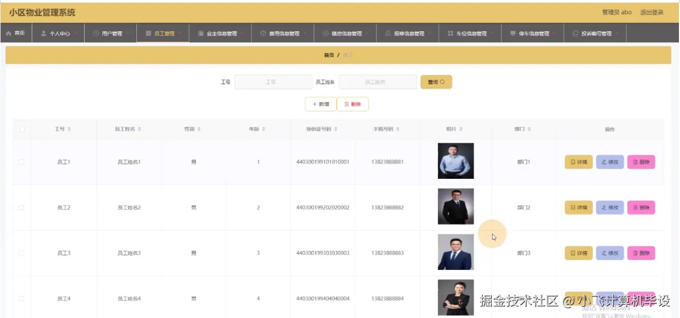680x318 pixels.
Task: Open the 报修信息管理 menu
Action: click(408, 33)
